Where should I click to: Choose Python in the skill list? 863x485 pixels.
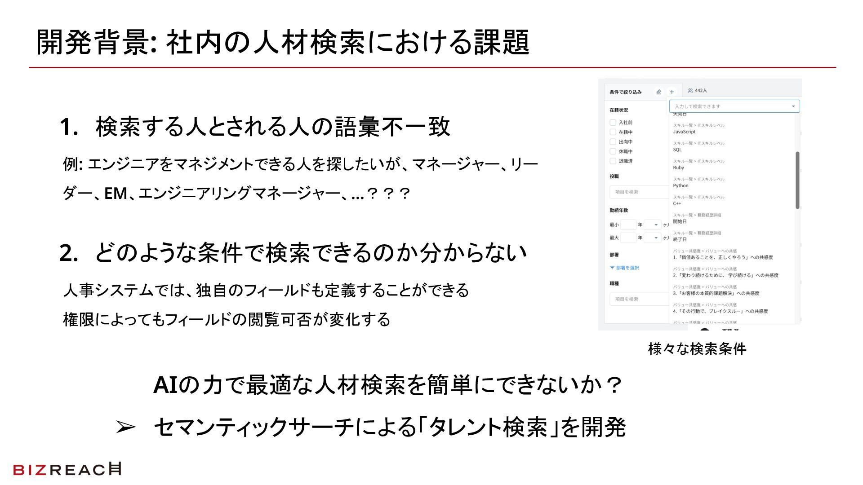click(681, 185)
